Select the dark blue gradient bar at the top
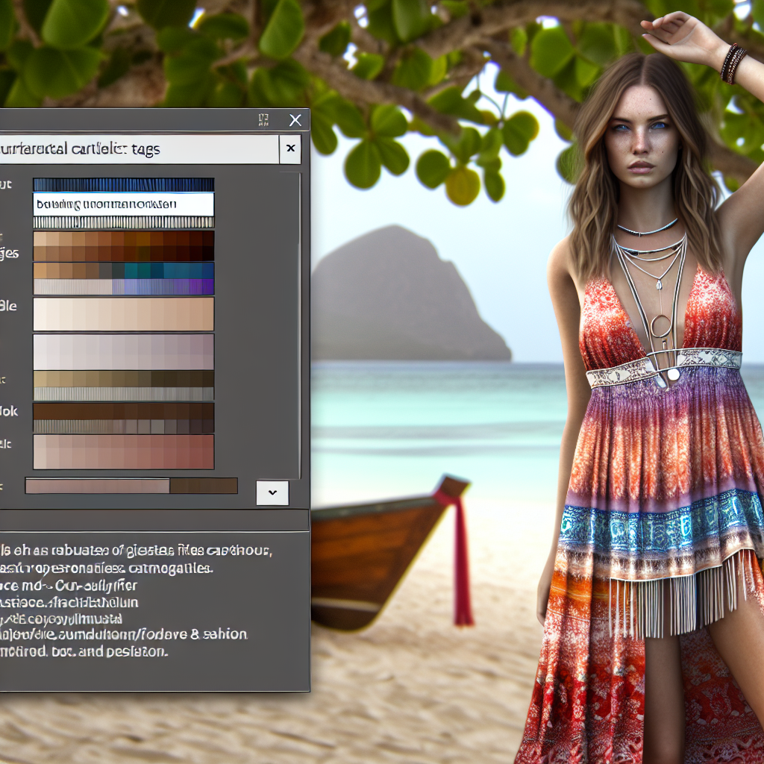 [x=124, y=185]
